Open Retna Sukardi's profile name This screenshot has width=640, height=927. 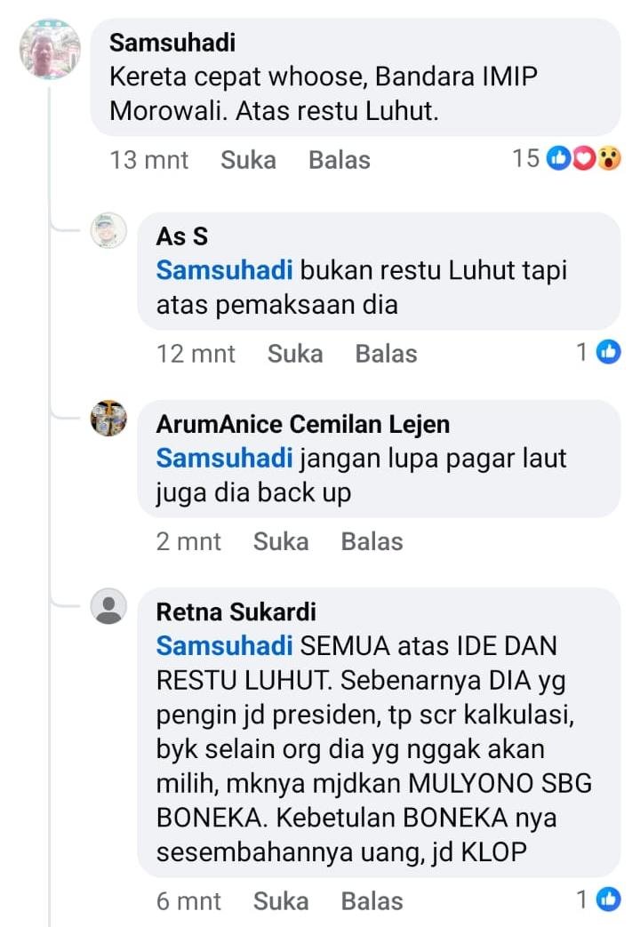[x=236, y=611]
